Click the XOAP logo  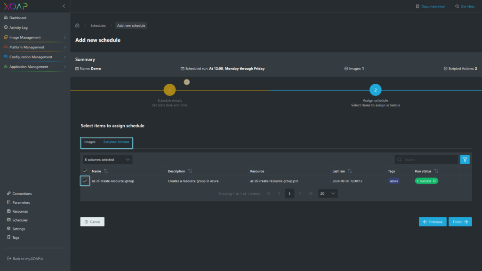click(x=16, y=6)
